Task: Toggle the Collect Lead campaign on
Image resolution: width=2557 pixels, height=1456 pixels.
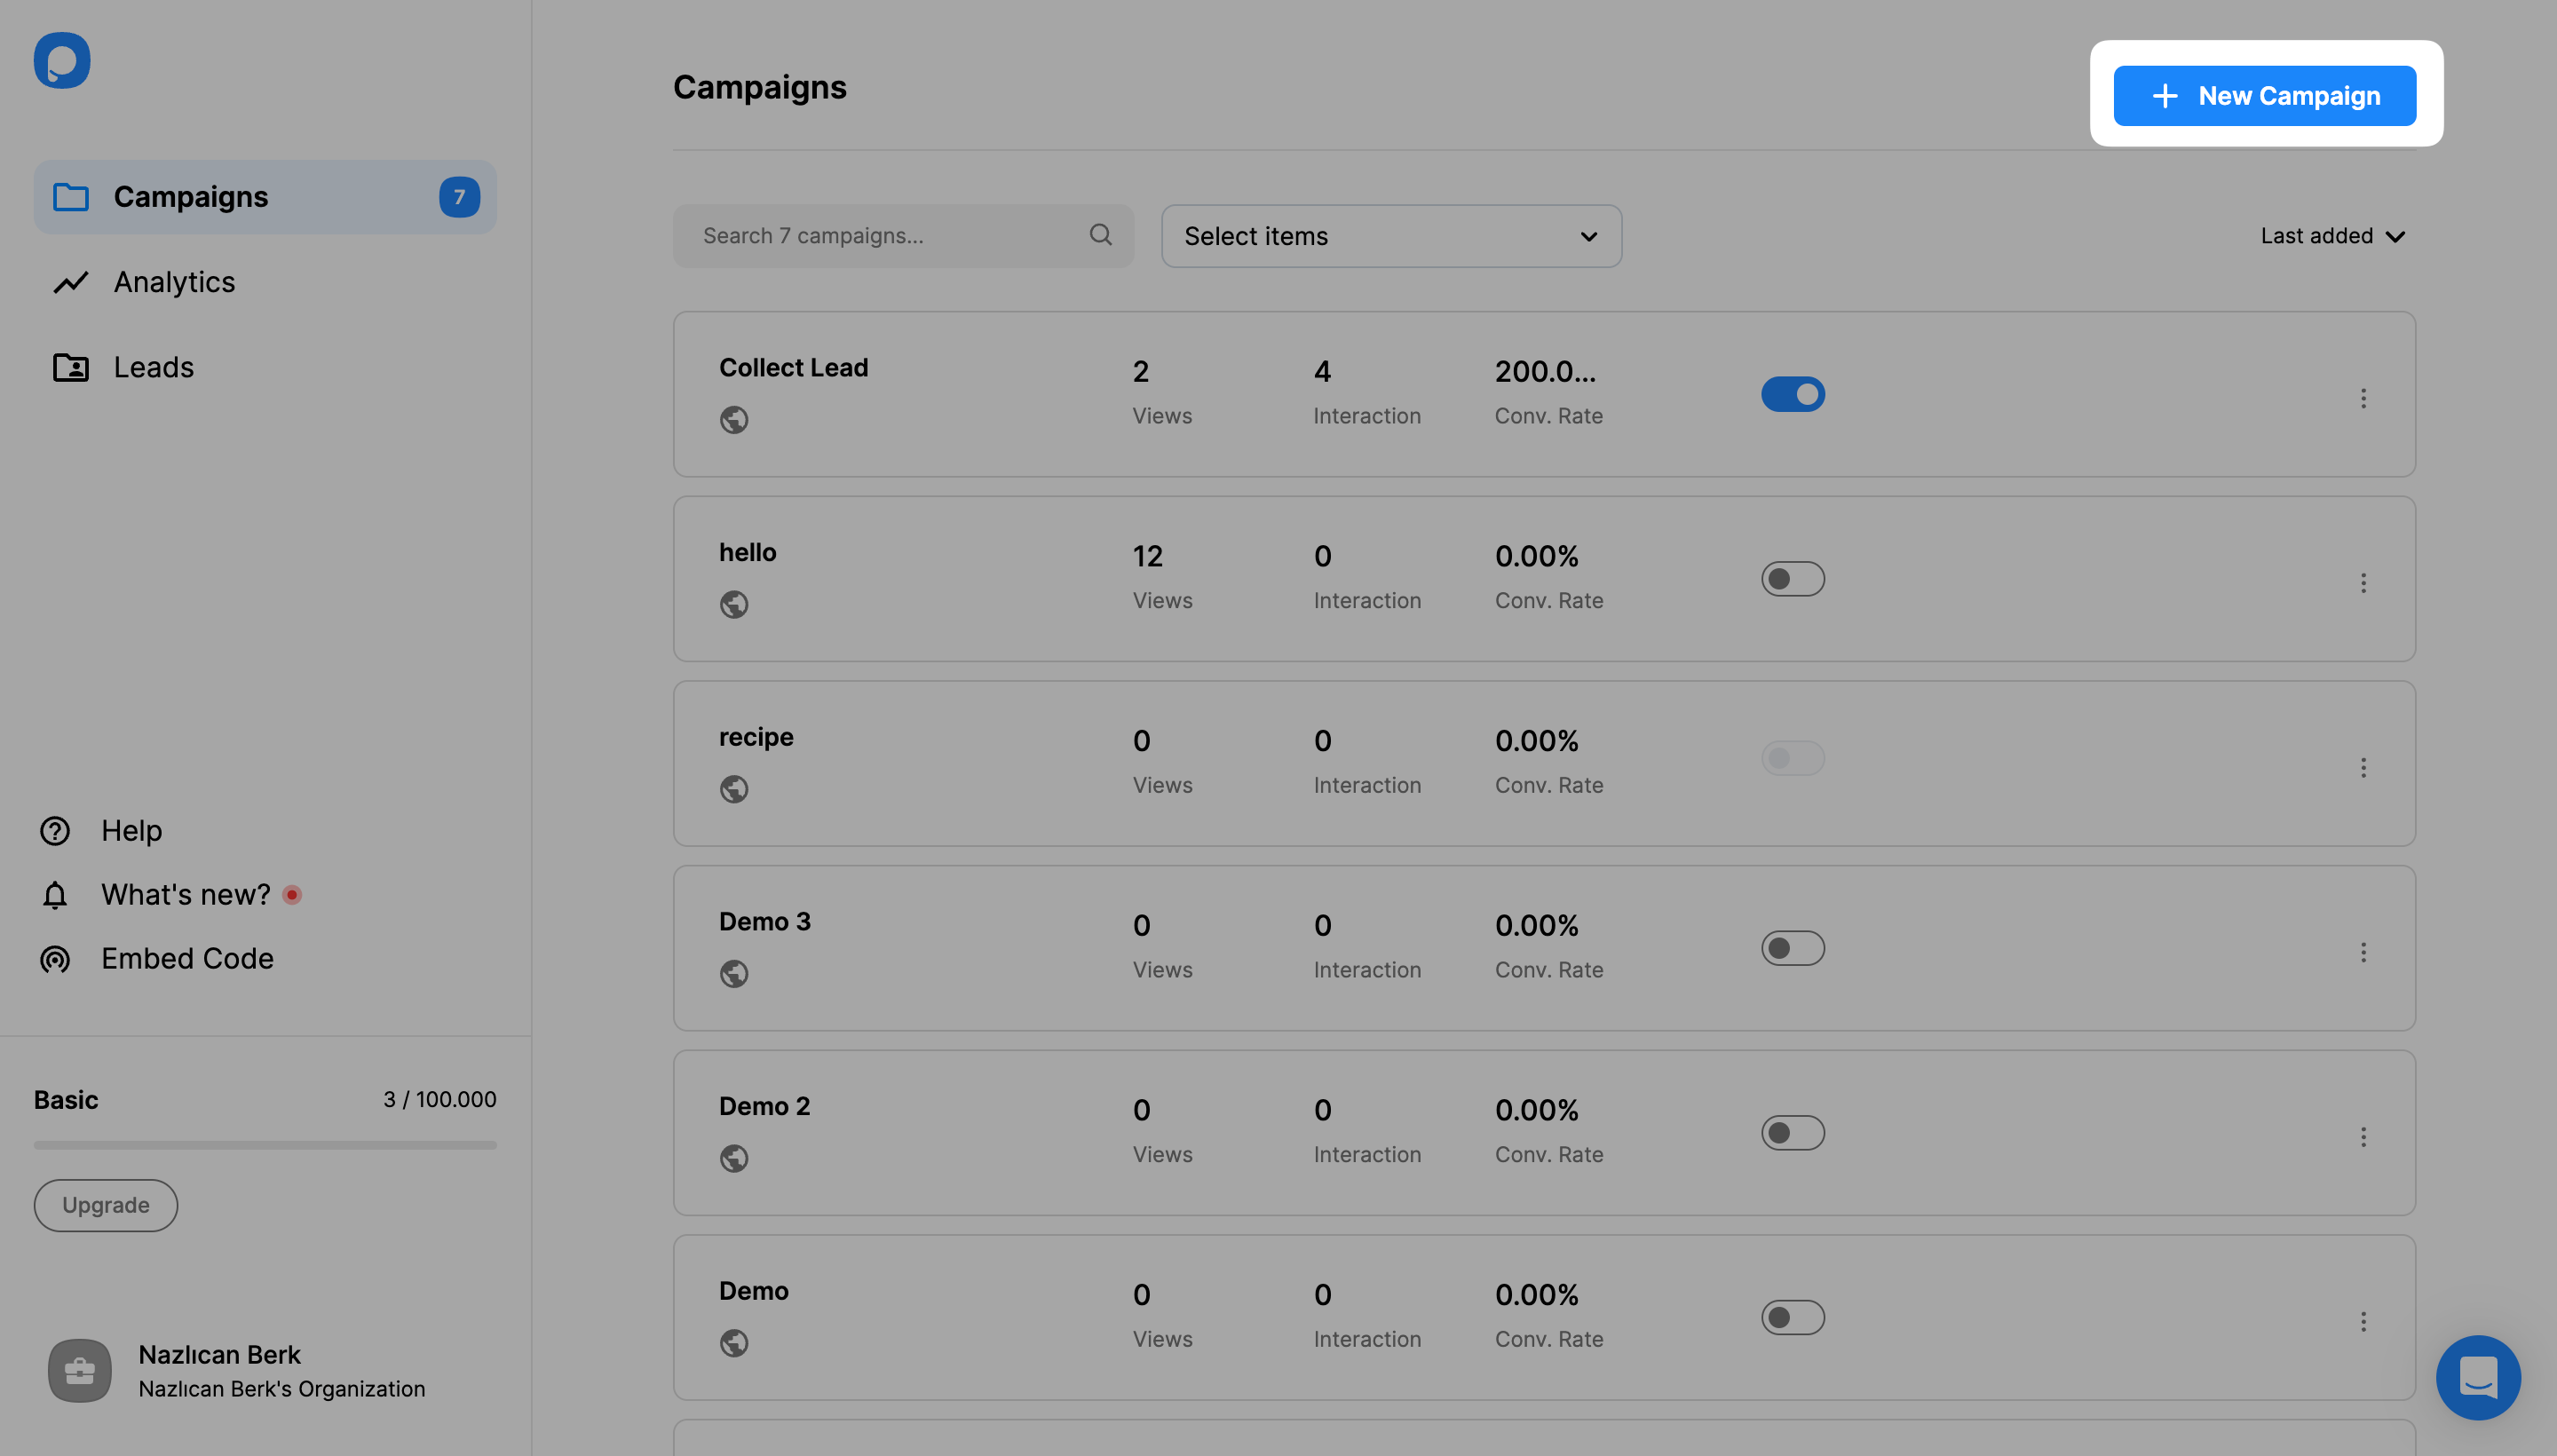Action: [x=1792, y=393]
